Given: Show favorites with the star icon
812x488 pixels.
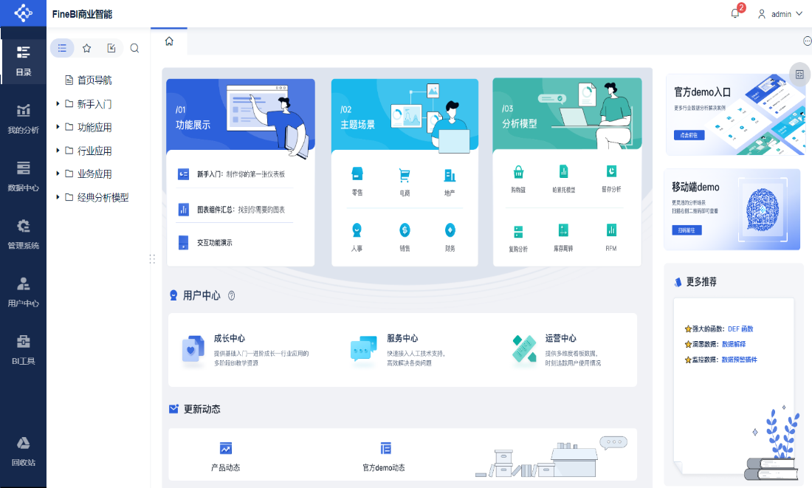Looking at the screenshot, I should [x=86, y=48].
